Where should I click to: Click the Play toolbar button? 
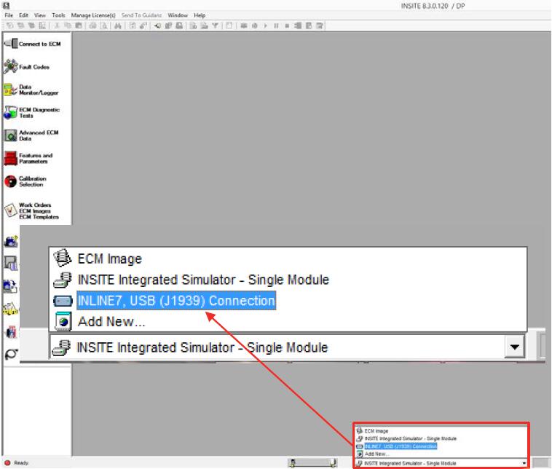265,25
